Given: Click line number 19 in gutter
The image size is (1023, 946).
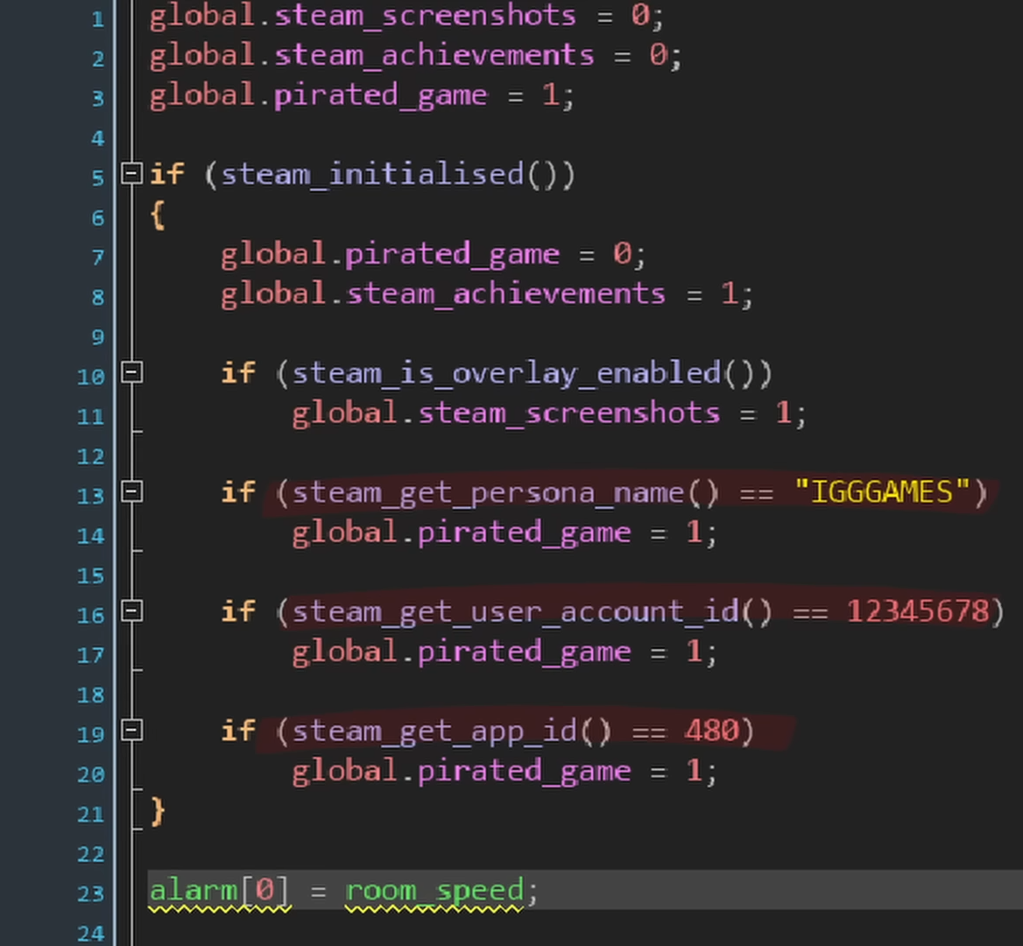Looking at the screenshot, I should point(91,735).
